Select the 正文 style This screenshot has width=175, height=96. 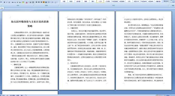pos(100,1)
